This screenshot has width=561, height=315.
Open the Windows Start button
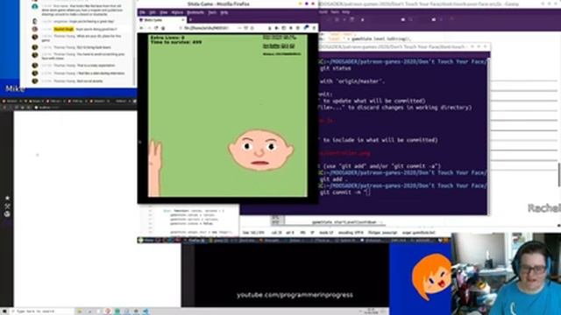[x=4, y=311]
